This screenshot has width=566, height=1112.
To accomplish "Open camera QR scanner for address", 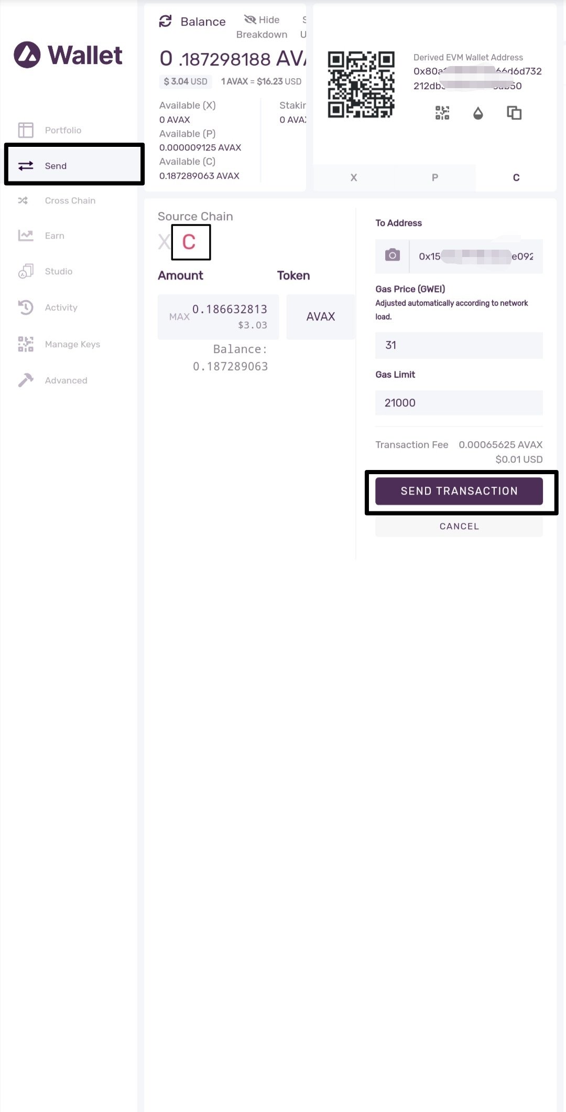I will click(x=393, y=256).
